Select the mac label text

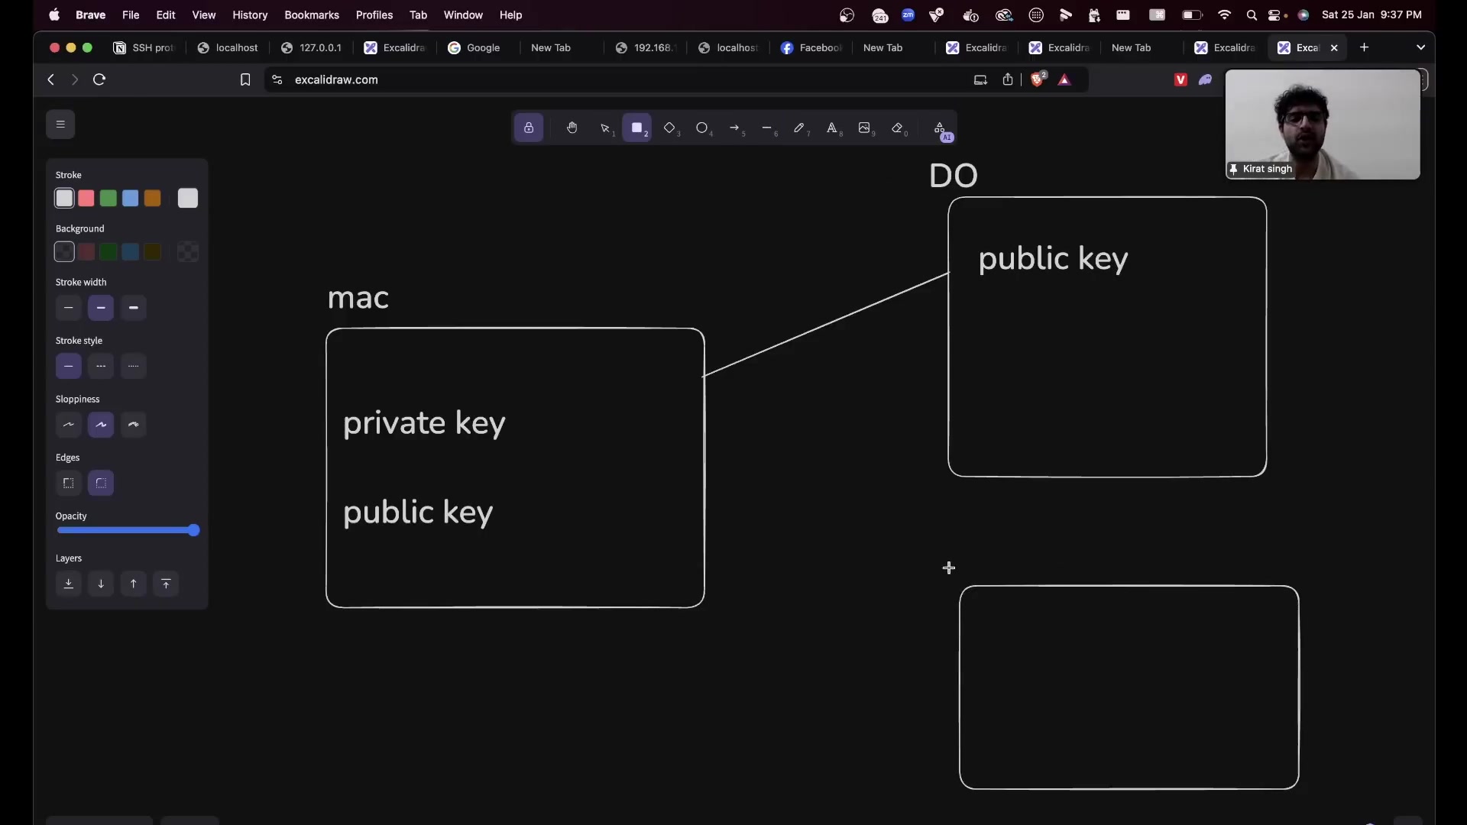(x=358, y=297)
